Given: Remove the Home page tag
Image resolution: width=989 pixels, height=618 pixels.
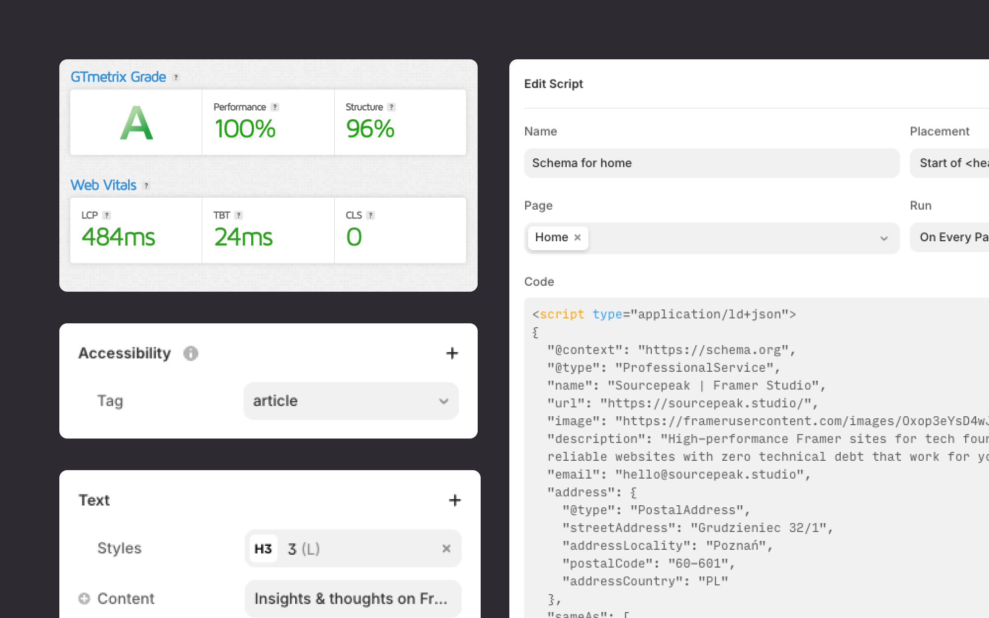Looking at the screenshot, I should coord(577,238).
